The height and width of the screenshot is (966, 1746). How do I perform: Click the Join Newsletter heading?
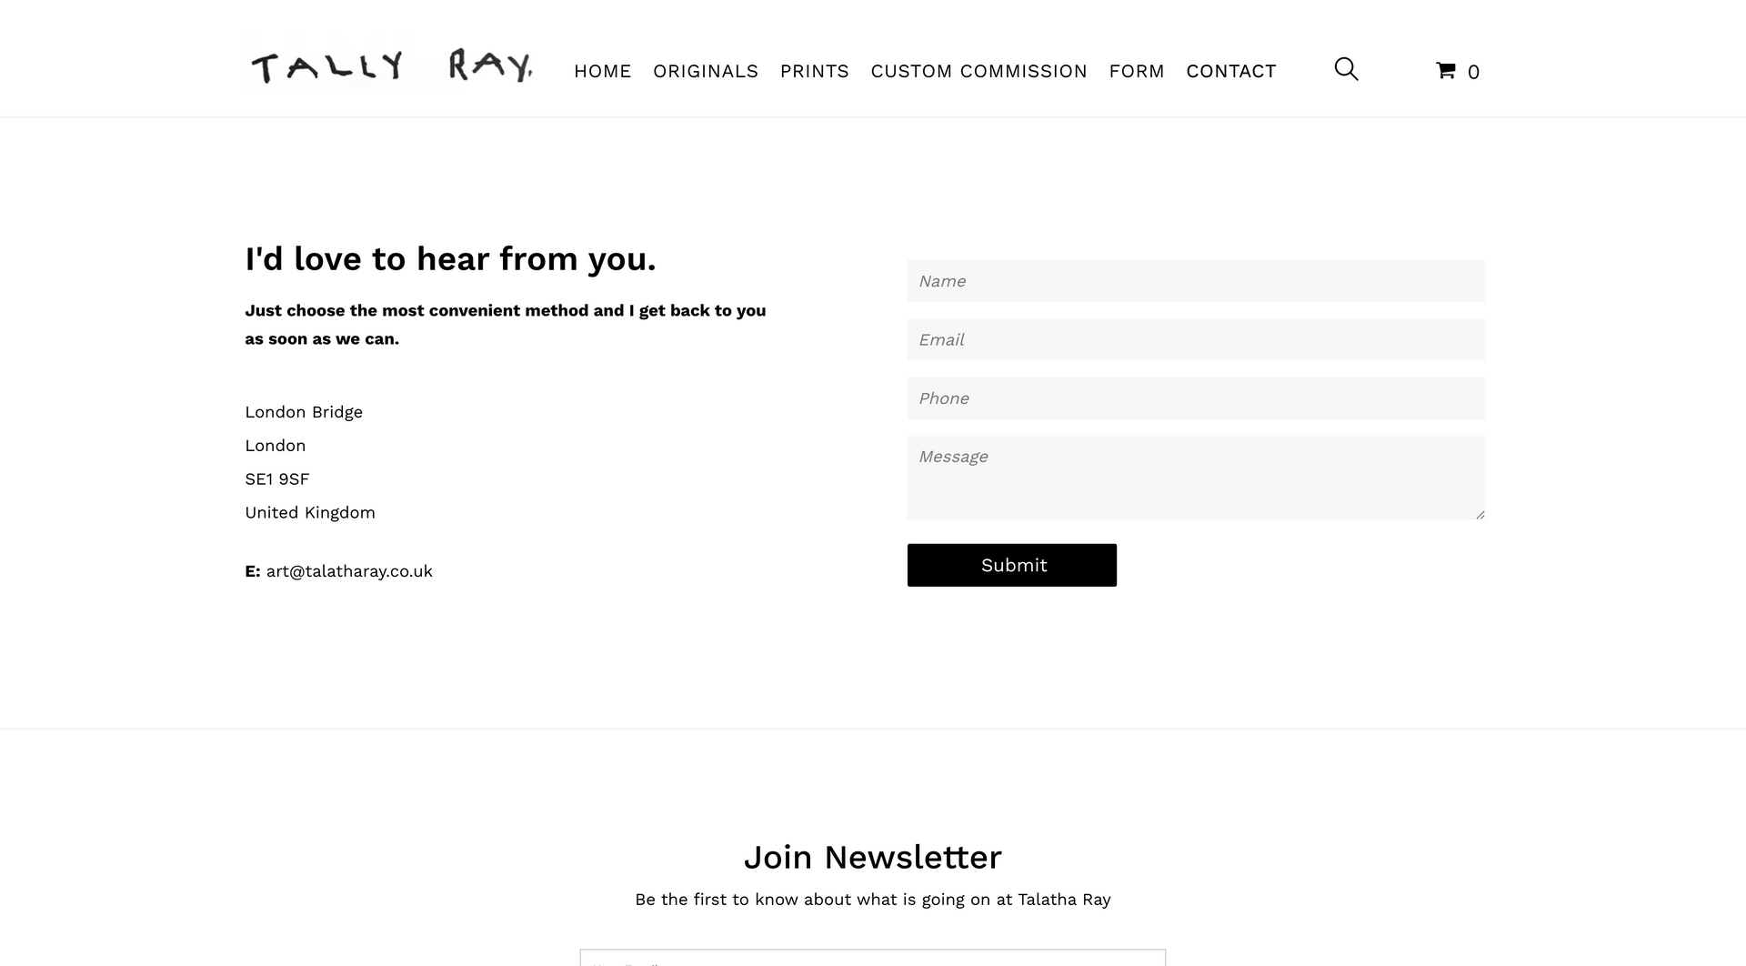coord(872,857)
